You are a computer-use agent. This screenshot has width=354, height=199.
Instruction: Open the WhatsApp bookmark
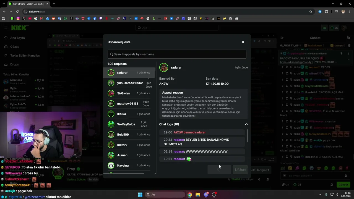(65, 19)
